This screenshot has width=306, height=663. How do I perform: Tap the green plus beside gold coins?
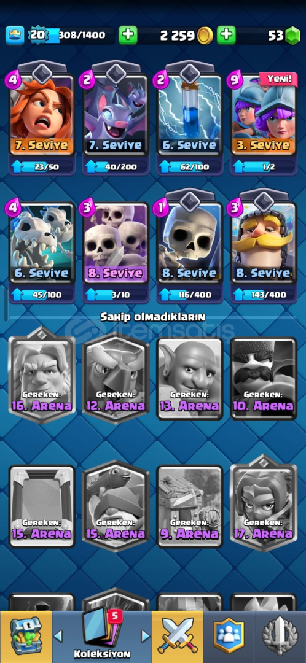pos(227,36)
